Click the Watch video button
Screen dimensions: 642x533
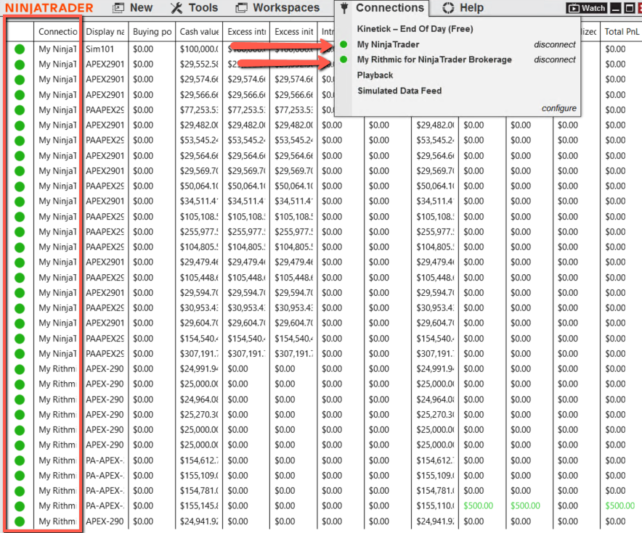(x=587, y=8)
